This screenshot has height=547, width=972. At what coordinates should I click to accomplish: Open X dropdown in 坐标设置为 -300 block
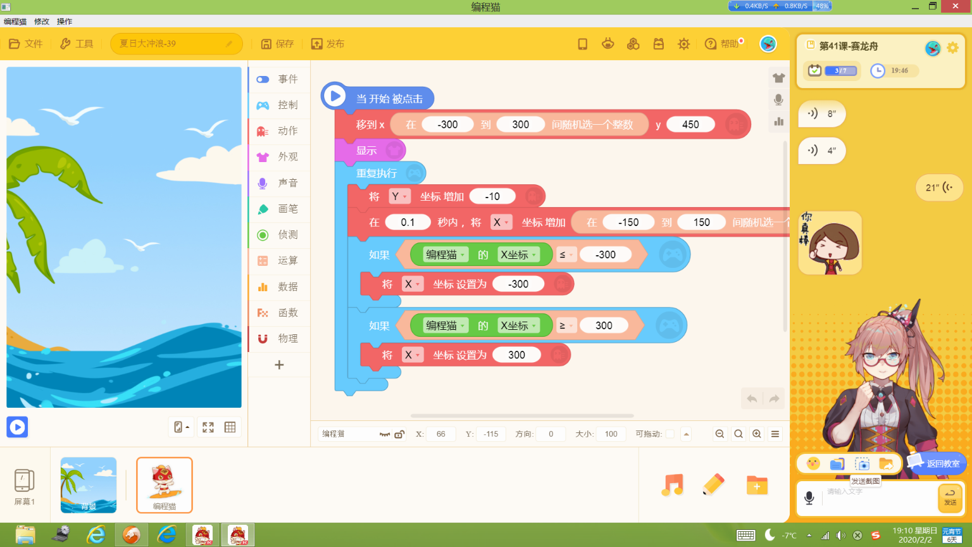click(x=413, y=284)
